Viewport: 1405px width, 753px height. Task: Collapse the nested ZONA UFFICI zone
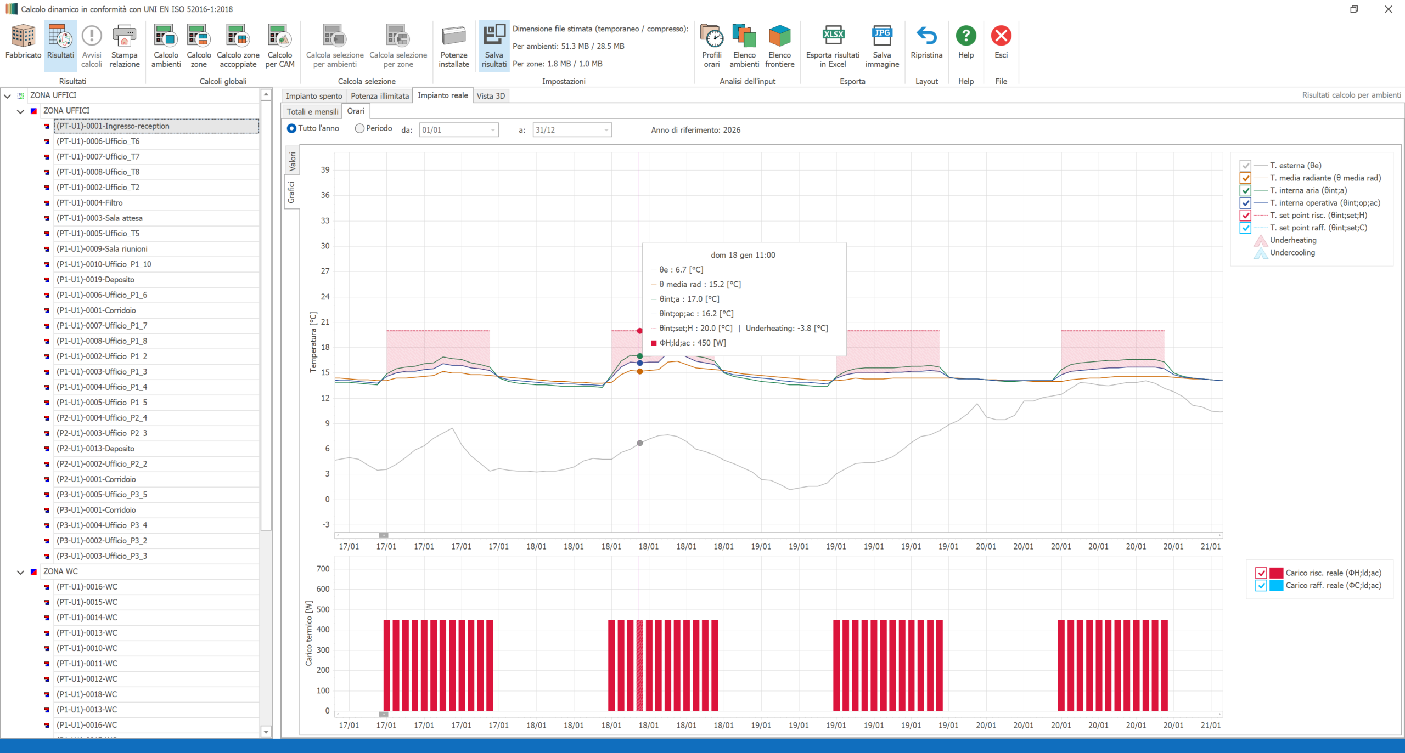coord(20,111)
